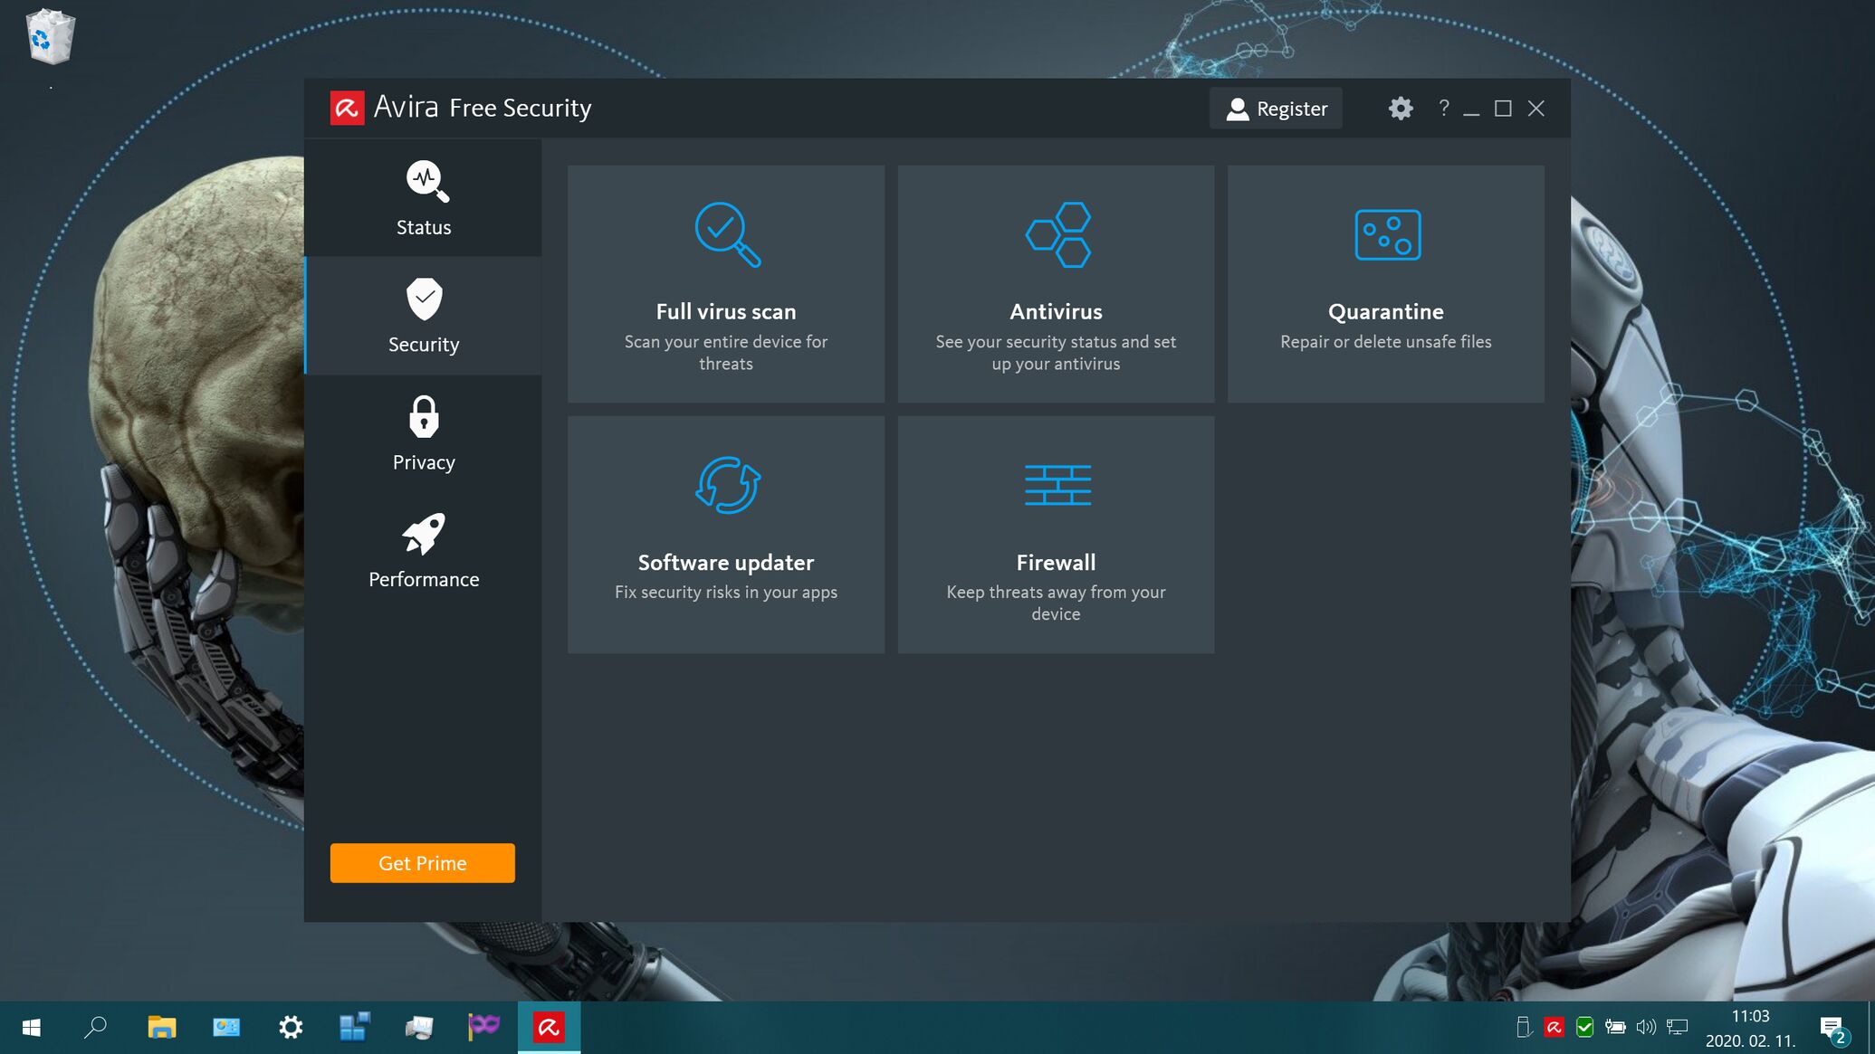Click the Privacy padlock icon
This screenshot has width=1875, height=1054.
(424, 416)
